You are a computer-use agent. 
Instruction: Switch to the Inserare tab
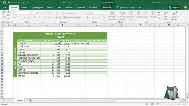[x=24, y=7]
